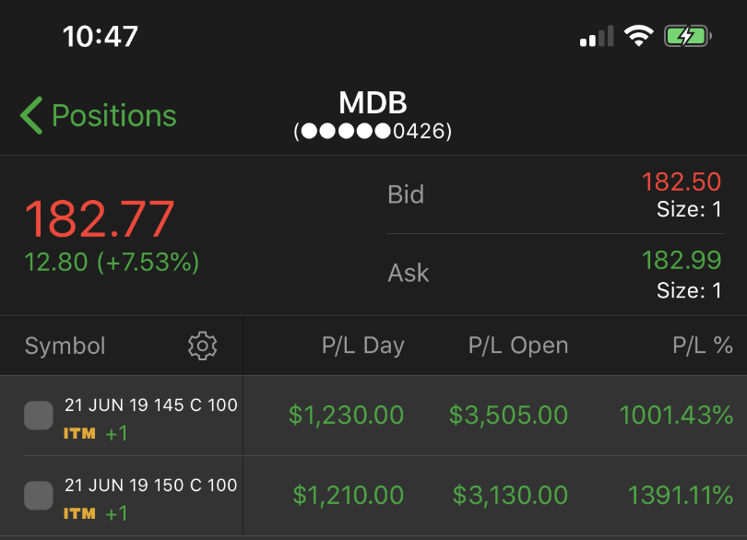The image size is (747, 540).
Task: Sort by P/L Open column
Action: tap(518, 346)
